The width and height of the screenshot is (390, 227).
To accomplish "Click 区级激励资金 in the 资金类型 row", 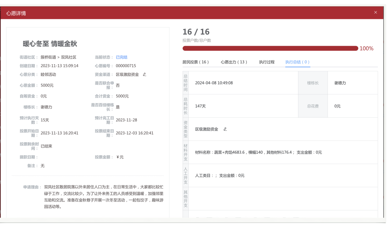I will pyautogui.click(x=206, y=129).
